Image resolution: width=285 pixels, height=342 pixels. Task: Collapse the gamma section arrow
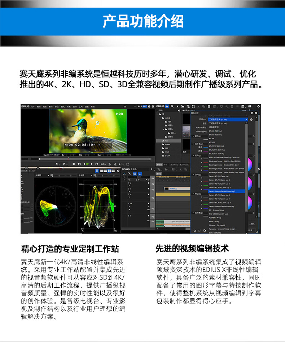click(193, 175)
